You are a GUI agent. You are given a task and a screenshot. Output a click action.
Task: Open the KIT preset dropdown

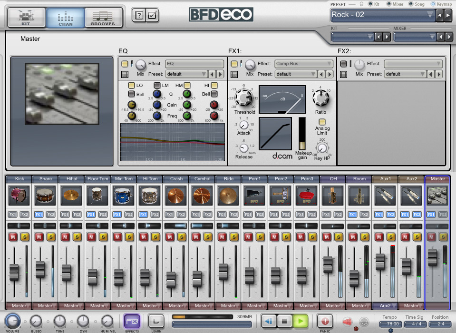(352, 37)
